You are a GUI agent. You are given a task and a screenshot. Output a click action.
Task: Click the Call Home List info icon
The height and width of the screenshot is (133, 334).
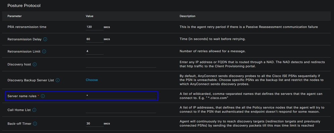(x=34, y=110)
